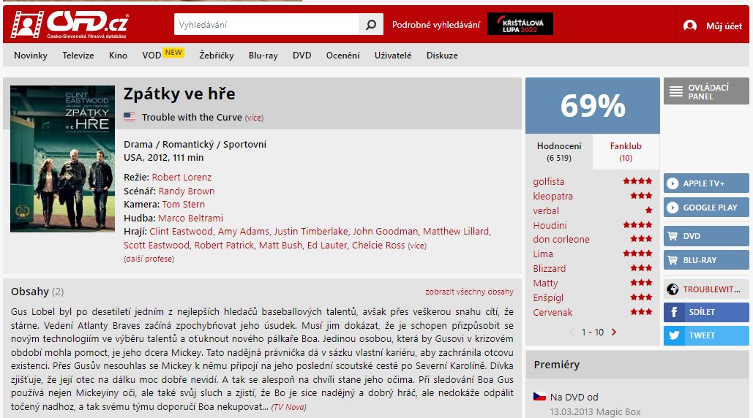Go to next ratings page arrow
This screenshot has height=418, width=753.
click(x=614, y=332)
